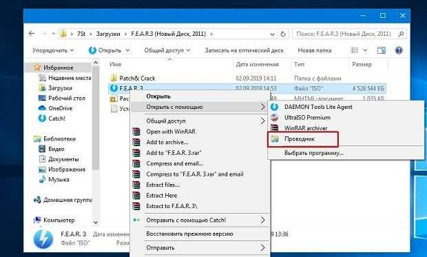Open with Проводник
The height and width of the screenshot is (257, 427).
point(303,139)
